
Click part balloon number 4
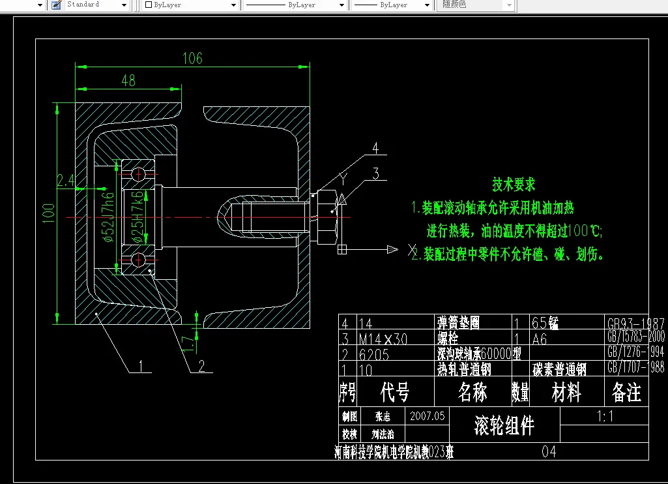click(x=375, y=148)
